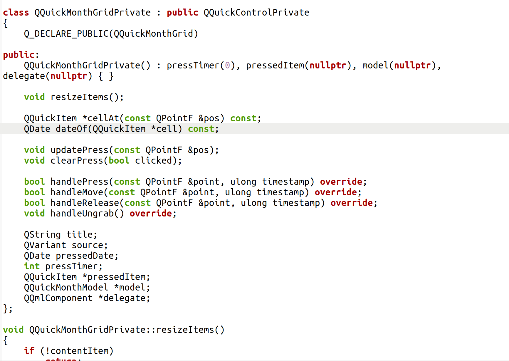Click the handlePress function name
Screen dimensions: 509x361
click(x=80, y=182)
